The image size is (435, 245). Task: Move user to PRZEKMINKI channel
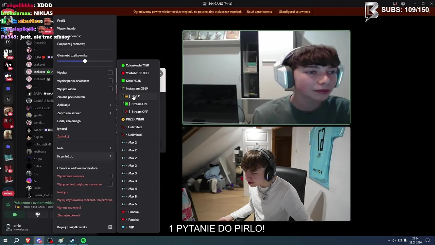pyautogui.click(x=138, y=119)
